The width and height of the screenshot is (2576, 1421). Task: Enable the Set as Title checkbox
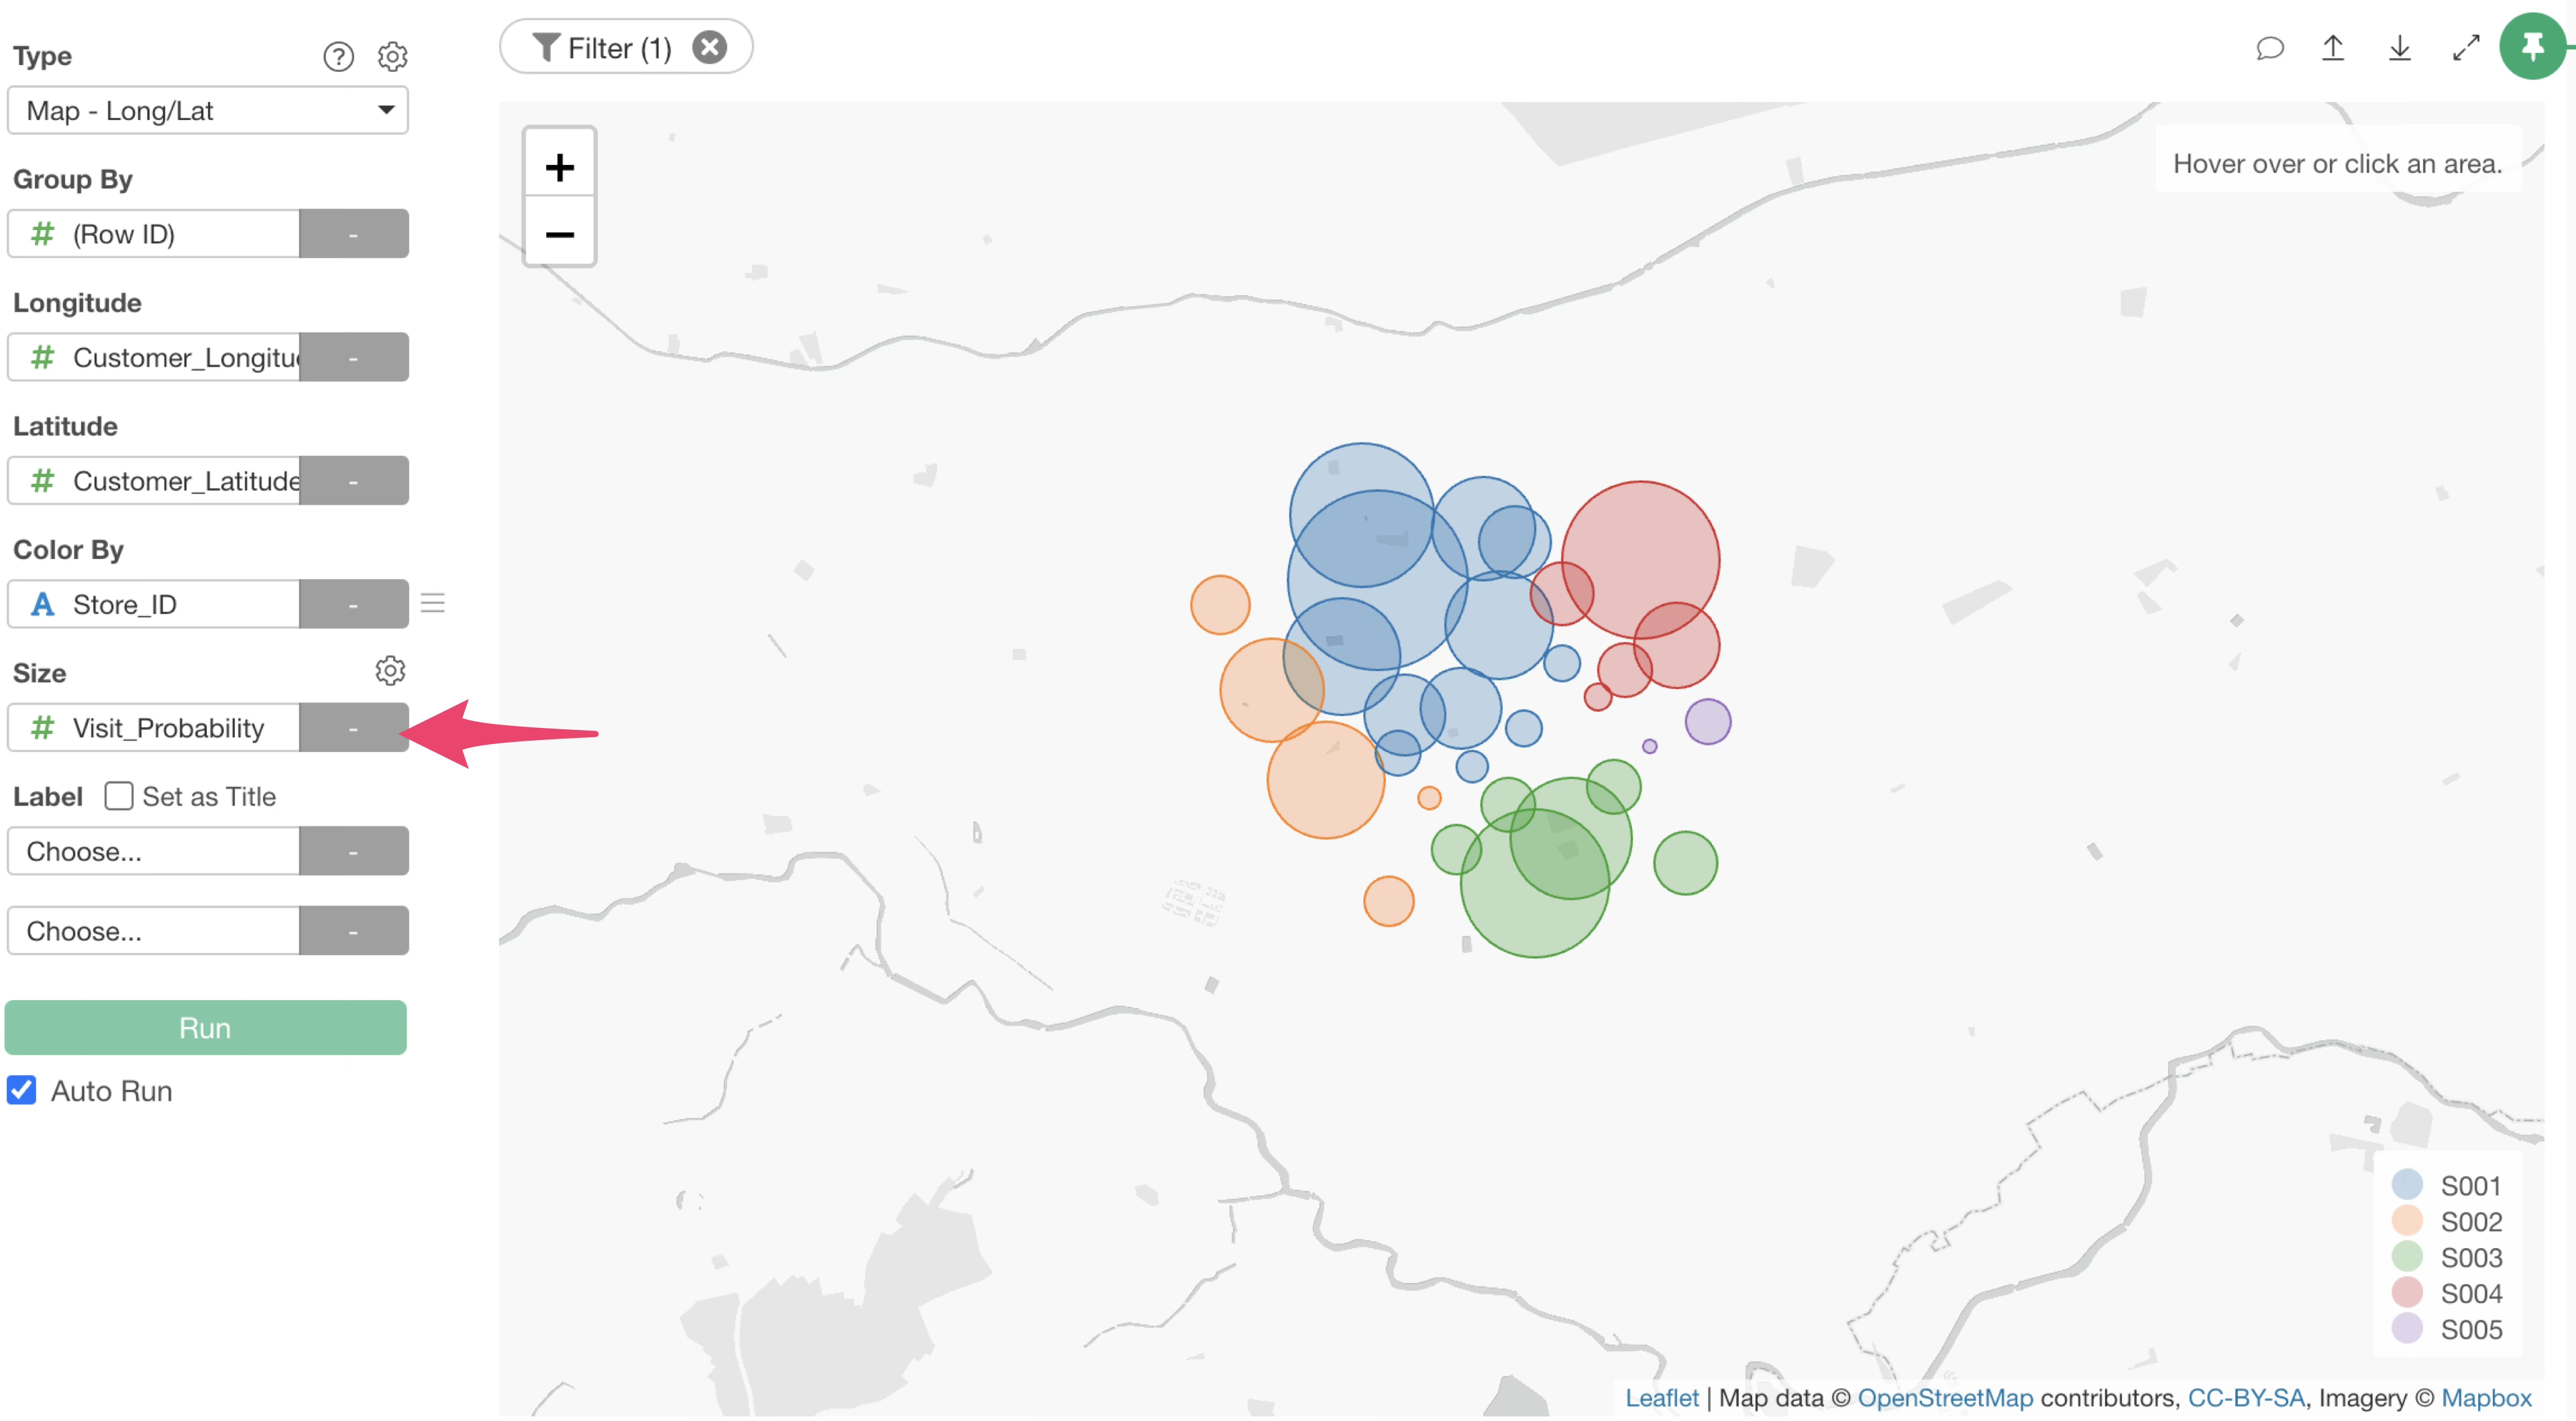point(119,796)
